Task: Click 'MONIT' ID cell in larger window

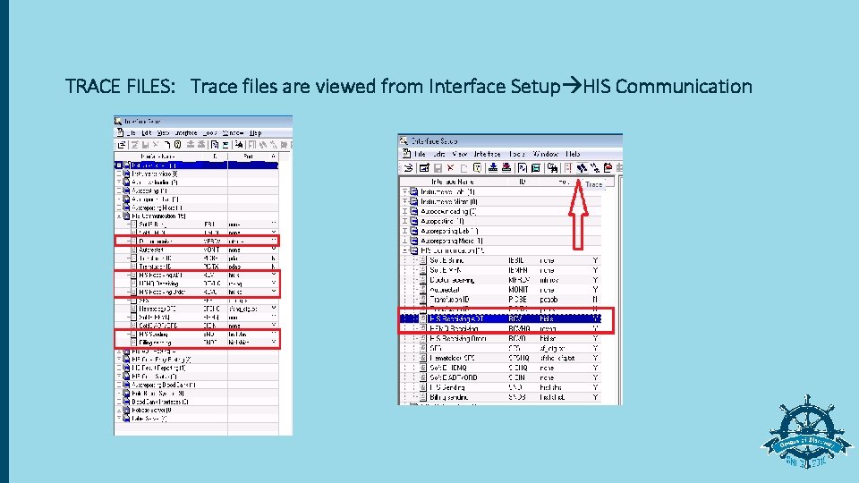Action: [518, 290]
